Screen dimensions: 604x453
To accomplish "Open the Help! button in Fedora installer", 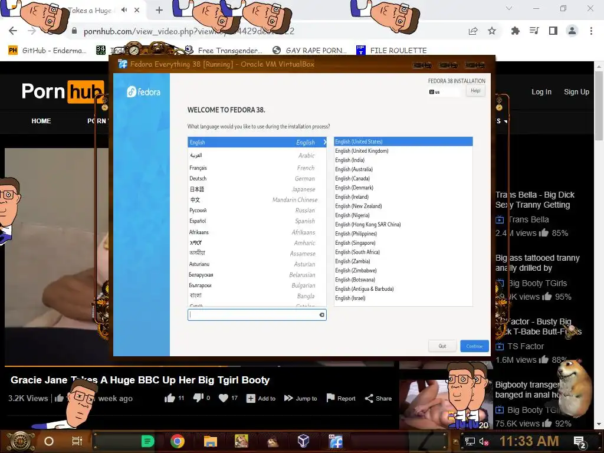I will 475,91.
